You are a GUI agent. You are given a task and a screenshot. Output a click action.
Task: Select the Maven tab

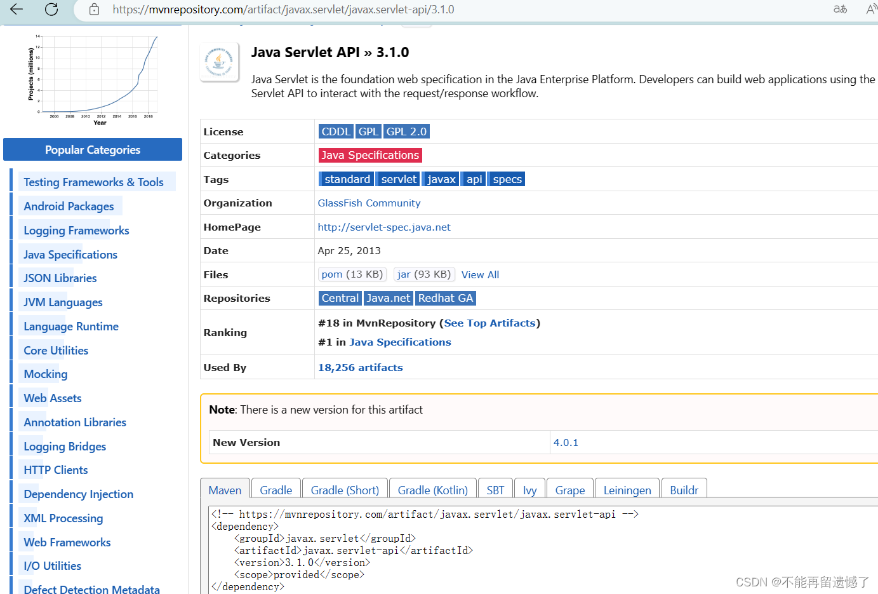225,490
